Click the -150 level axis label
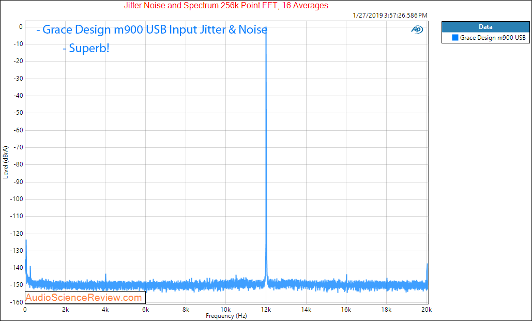 17,285
